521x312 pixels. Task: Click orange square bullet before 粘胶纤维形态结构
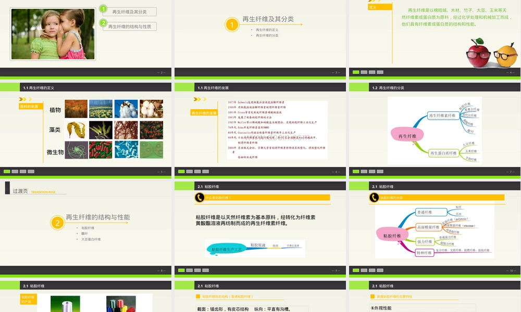(199, 296)
